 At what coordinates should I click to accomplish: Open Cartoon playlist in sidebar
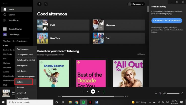7,63
